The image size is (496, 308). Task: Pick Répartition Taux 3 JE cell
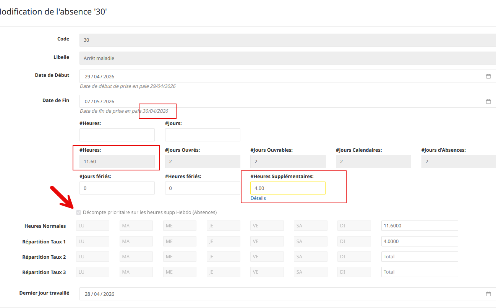click(x=224, y=272)
